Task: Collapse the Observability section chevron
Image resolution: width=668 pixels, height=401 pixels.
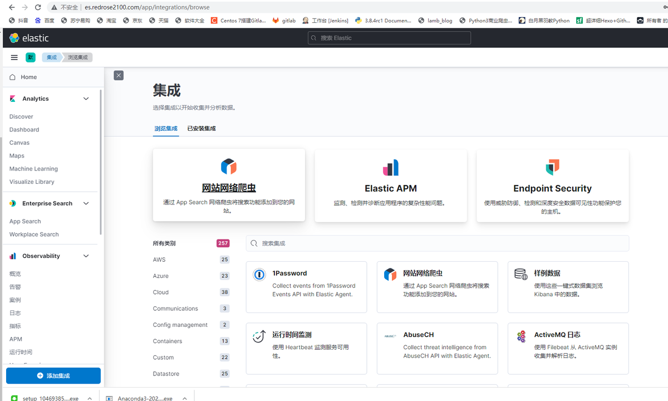Action: tap(86, 256)
